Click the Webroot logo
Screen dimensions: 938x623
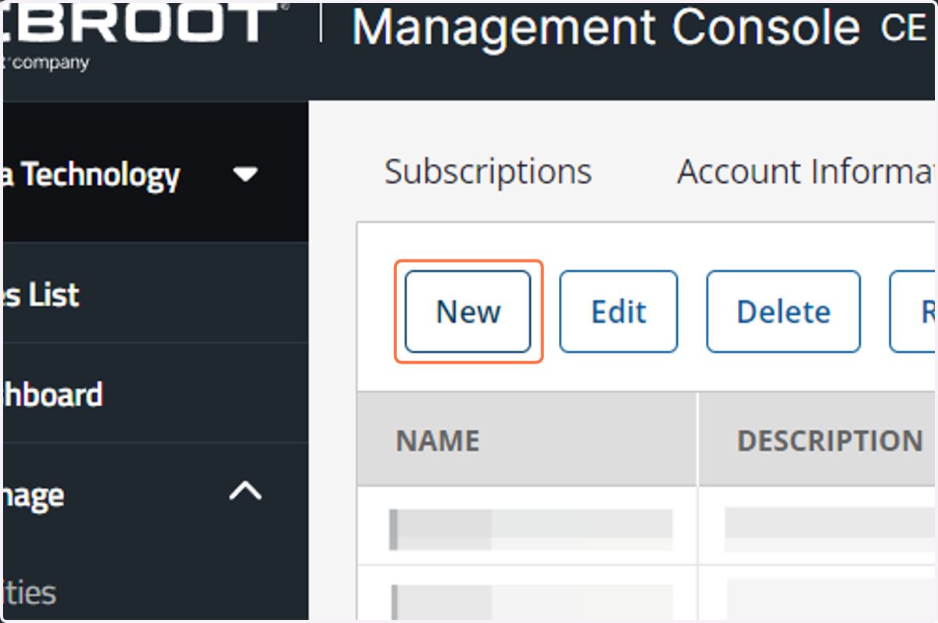(147, 37)
